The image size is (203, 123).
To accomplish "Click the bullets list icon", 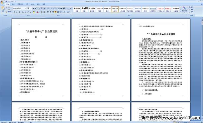I will [48, 8].
